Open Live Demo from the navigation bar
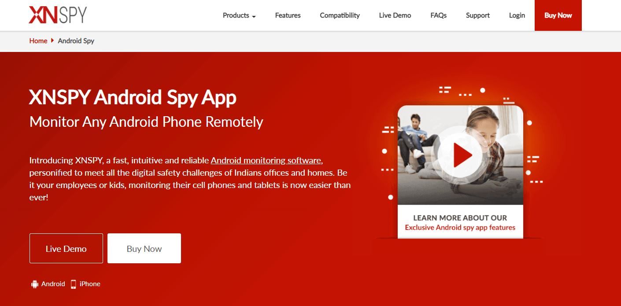The image size is (621, 306). (395, 15)
